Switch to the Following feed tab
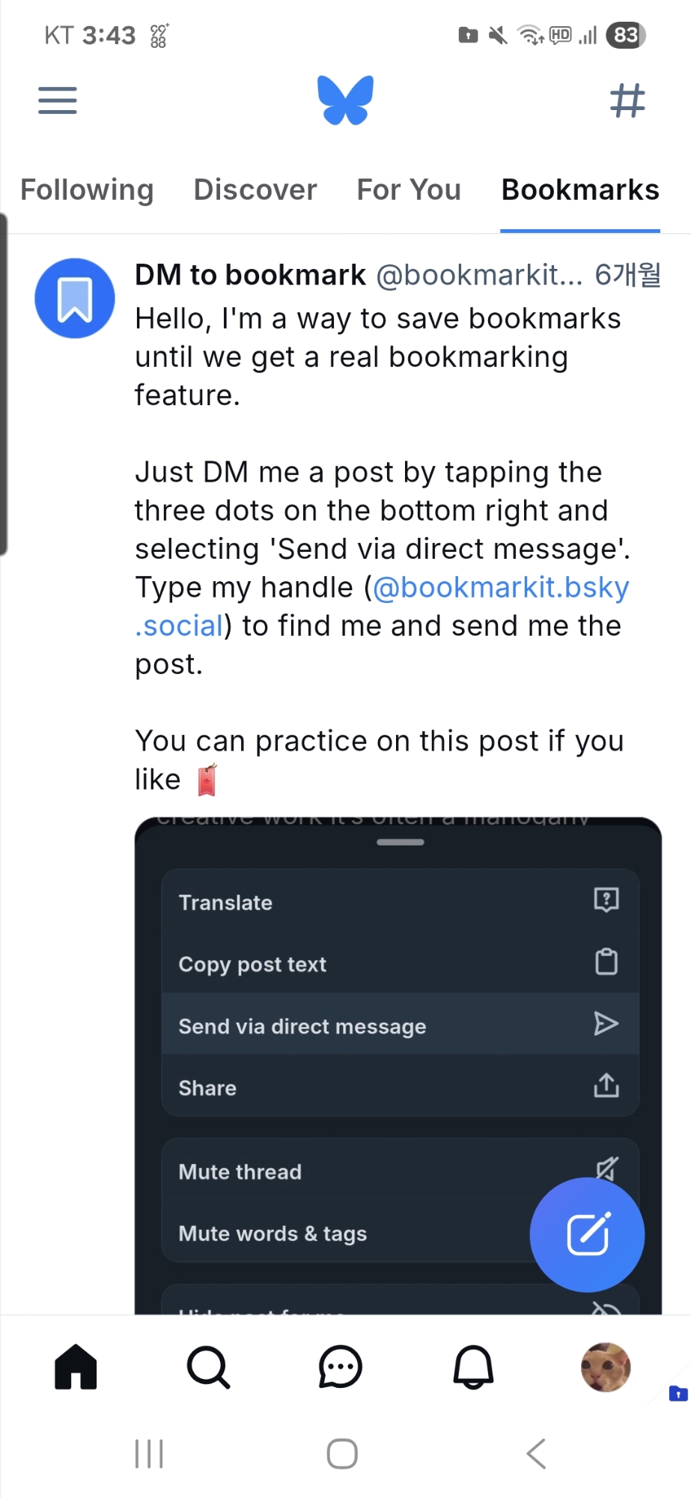Screen dimensions: 691x1498 tap(87, 190)
